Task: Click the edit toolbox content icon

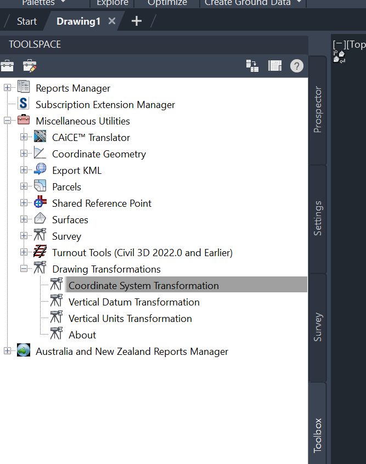Action: pos(29,66)
